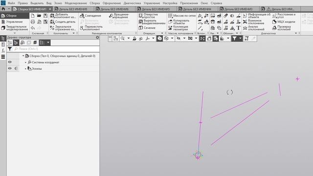Open the Диагностика menu

pos(132,3)
